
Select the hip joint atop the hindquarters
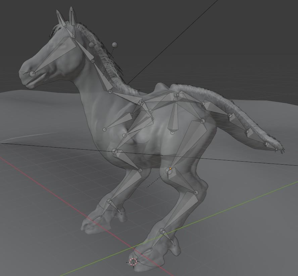[176, 95]
